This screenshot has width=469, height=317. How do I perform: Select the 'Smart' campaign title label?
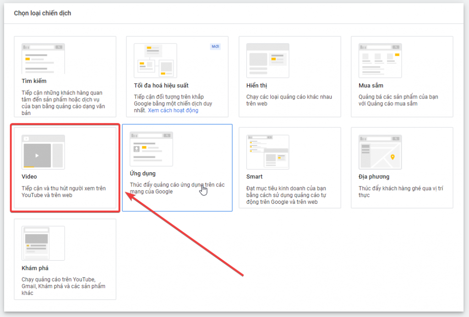point(254,176)
